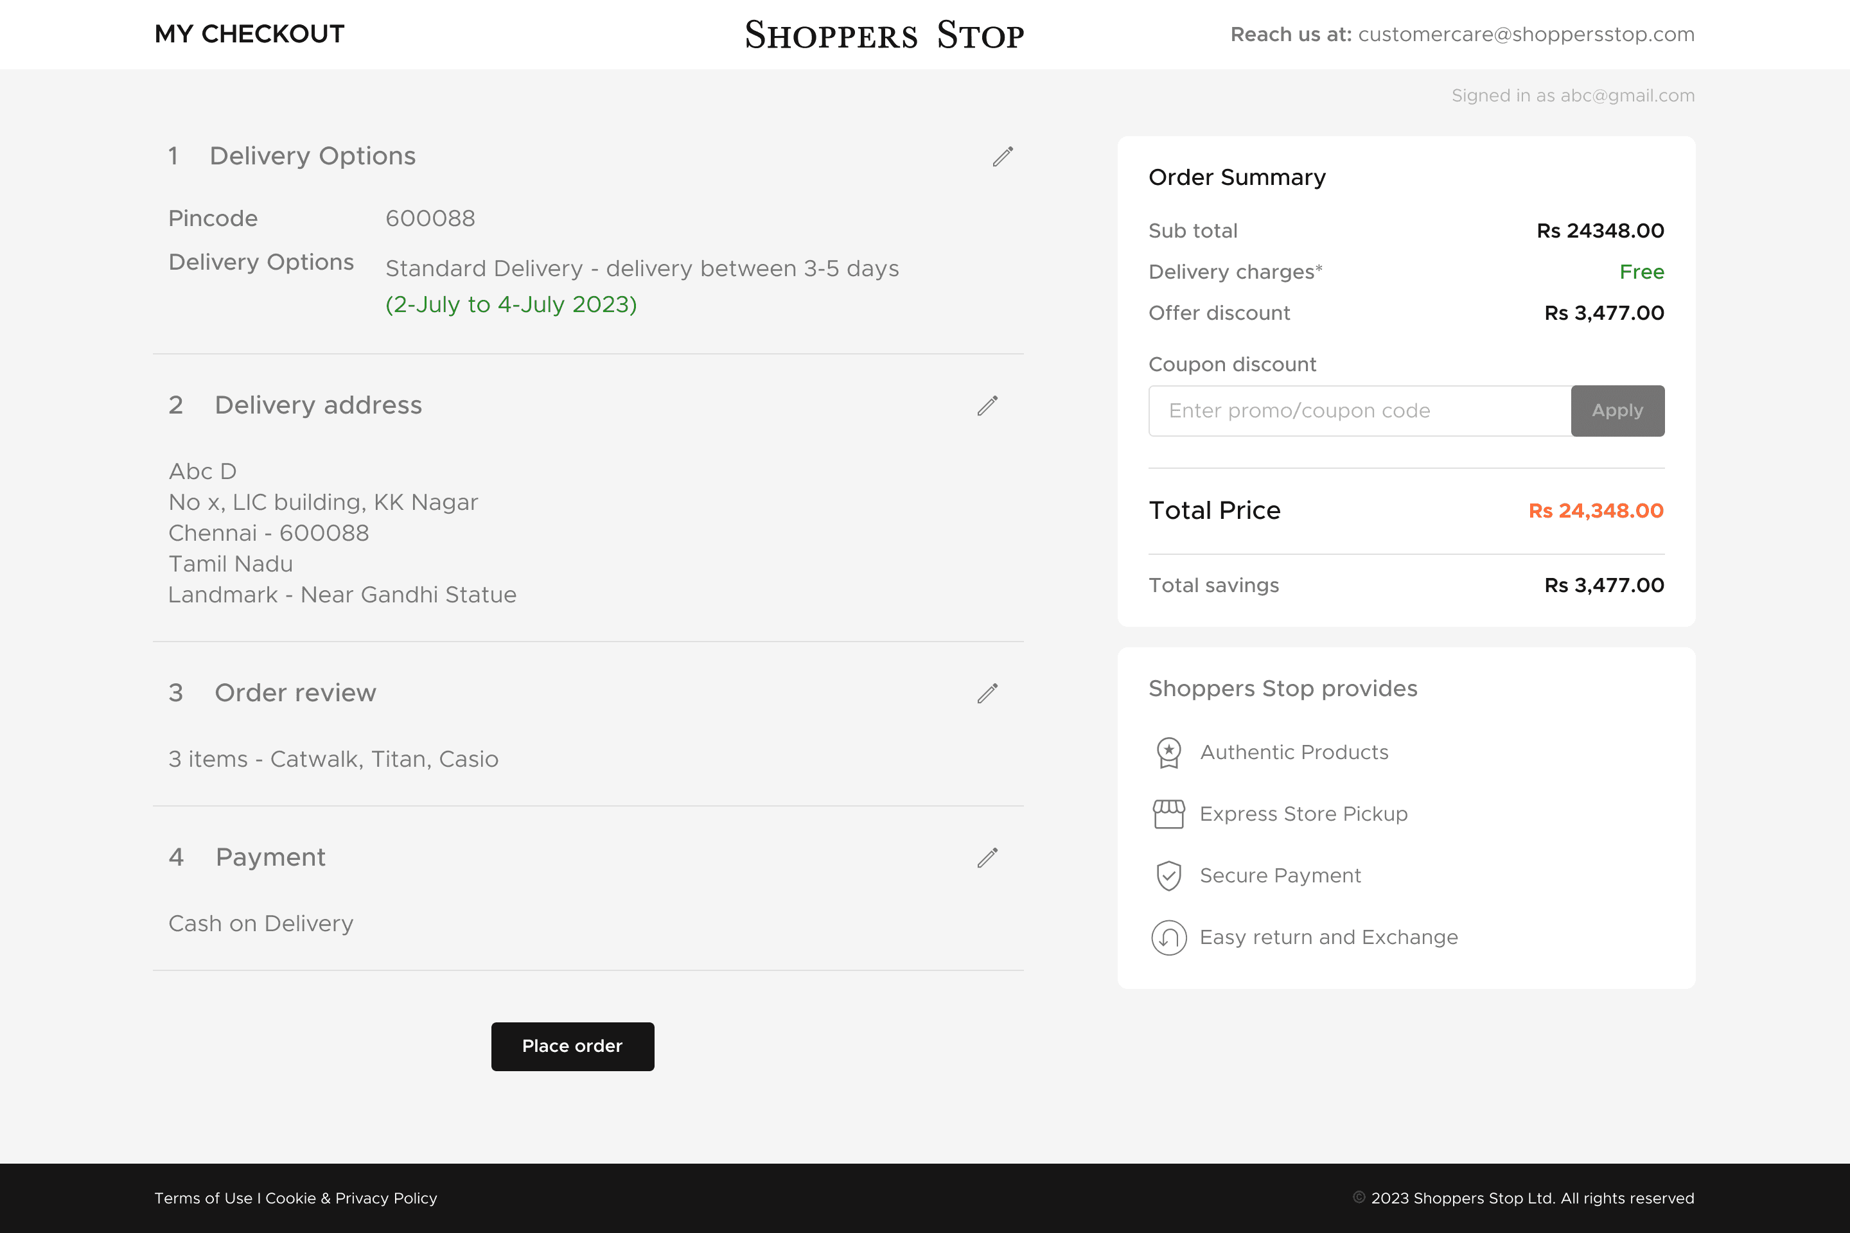The image size is (1850, 1233).
Task: Click the Secure Payment shield icon
Action: click(1169, 876)
